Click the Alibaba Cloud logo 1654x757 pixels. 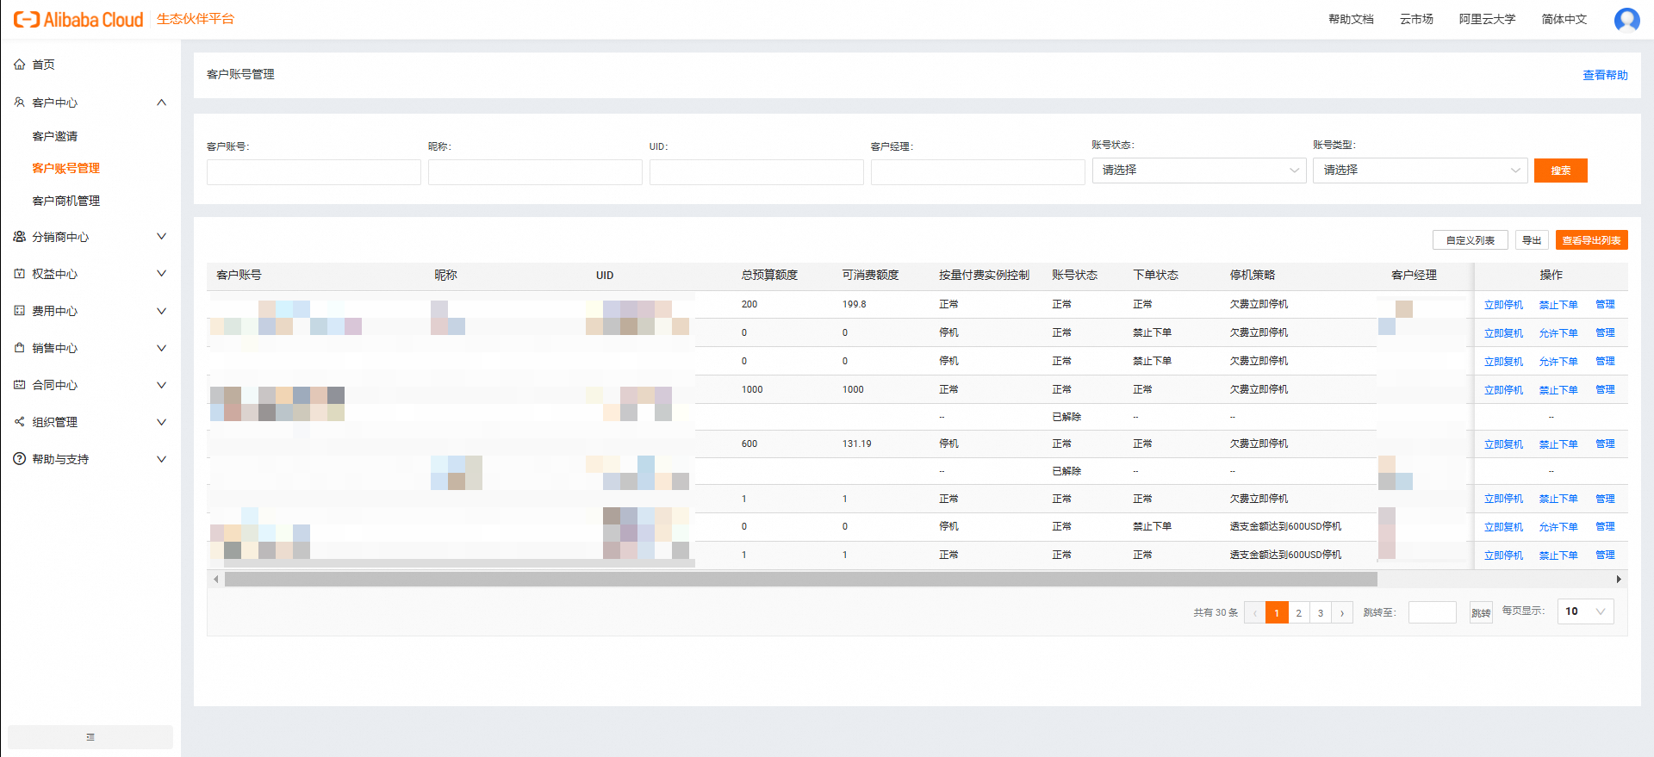coord(78,19)
